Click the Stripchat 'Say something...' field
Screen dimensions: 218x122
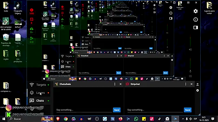coord(155,110)
